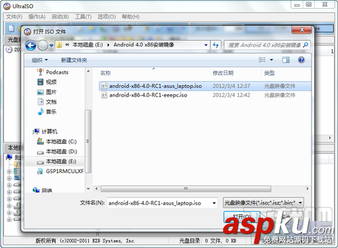The width and height of the screenshot is (338, 248).
Task: Click UltraISO main pane scroll right arrow
Action: [x=330, y=138]
